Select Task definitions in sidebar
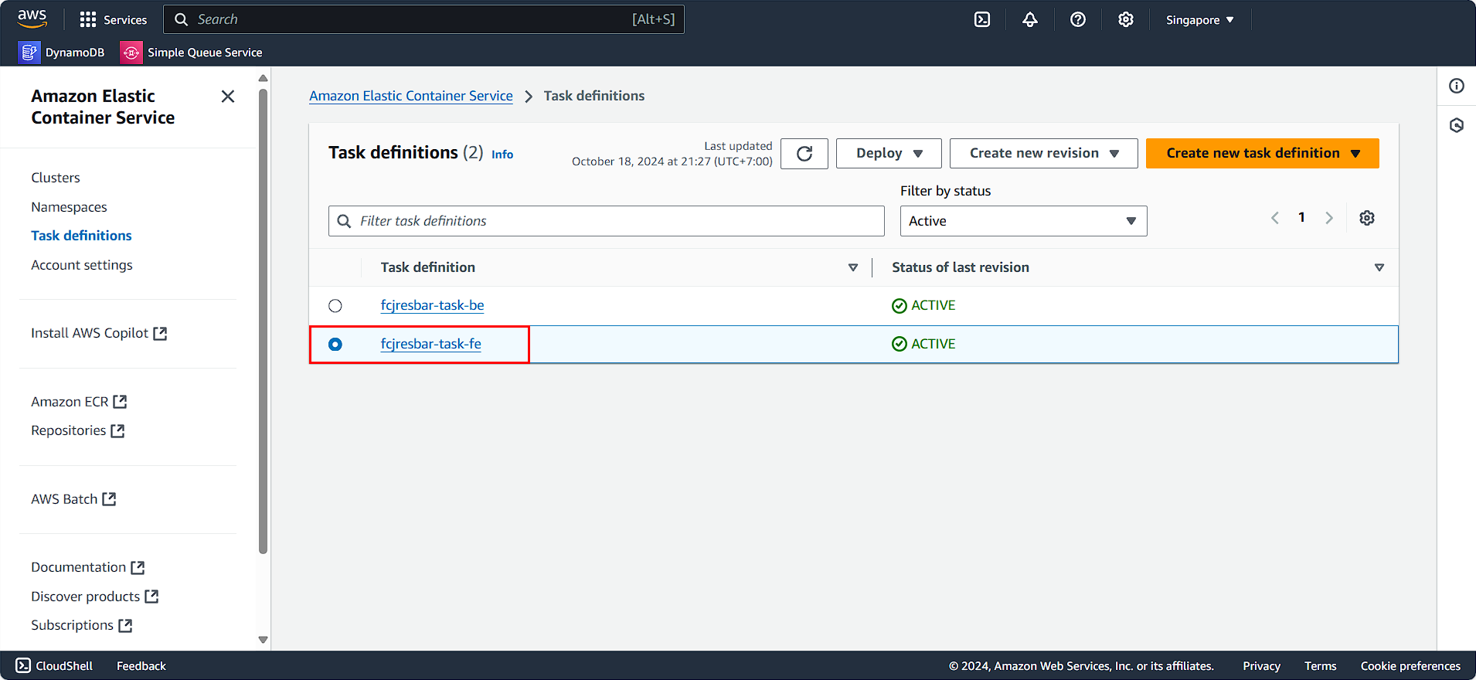 point(81,236)
